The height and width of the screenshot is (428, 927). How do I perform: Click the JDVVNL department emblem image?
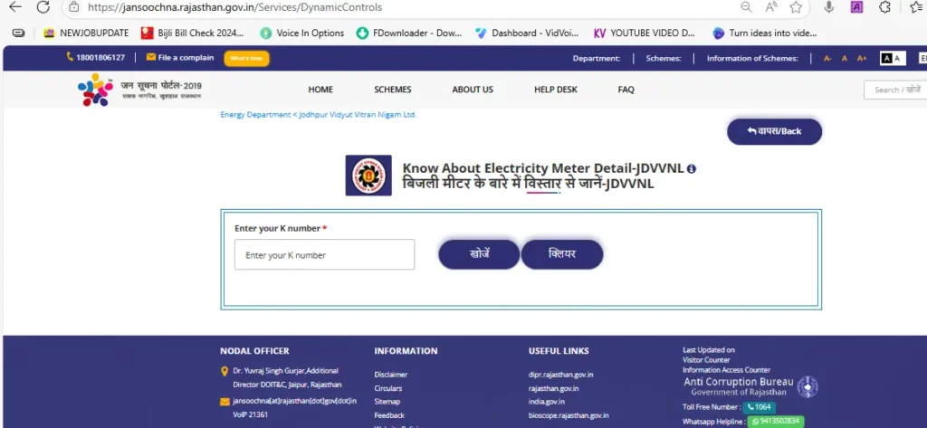(368, 176)
